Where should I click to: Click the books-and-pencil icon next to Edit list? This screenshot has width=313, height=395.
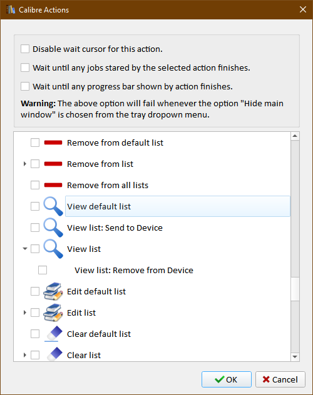point(53,312)
